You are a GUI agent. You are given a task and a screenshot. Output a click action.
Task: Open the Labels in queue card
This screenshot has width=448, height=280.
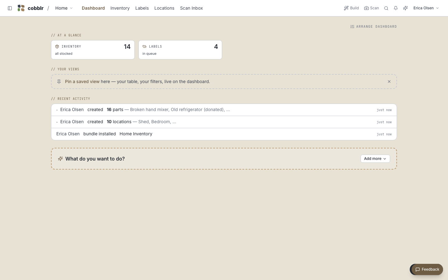click(x=180, y=50)
